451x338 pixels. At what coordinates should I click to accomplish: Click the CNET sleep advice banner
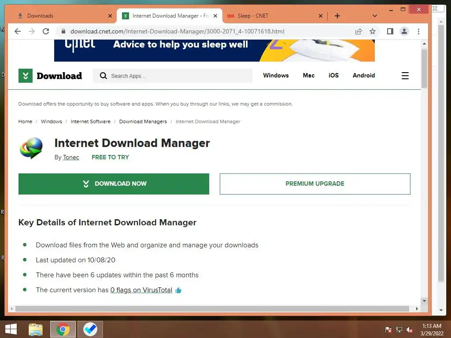point(214,50)
